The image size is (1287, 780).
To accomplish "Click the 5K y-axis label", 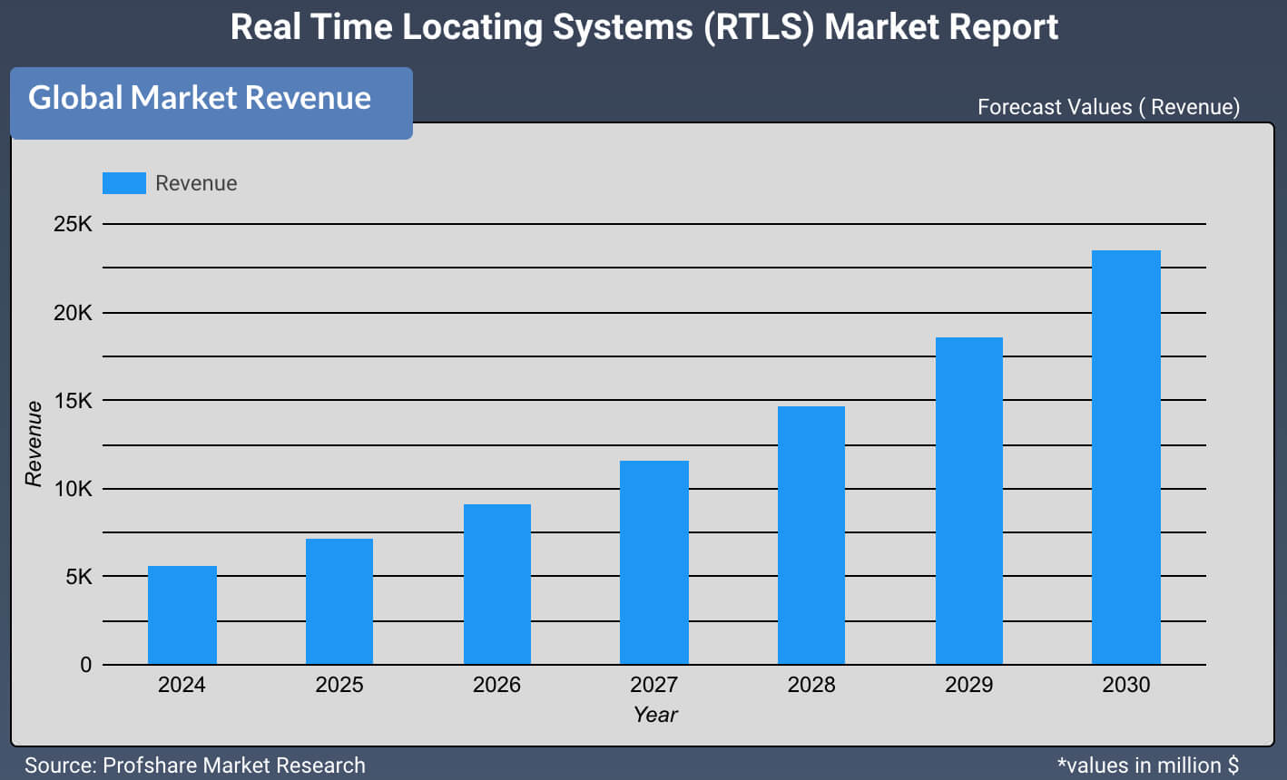I will [x=79, y=577].
